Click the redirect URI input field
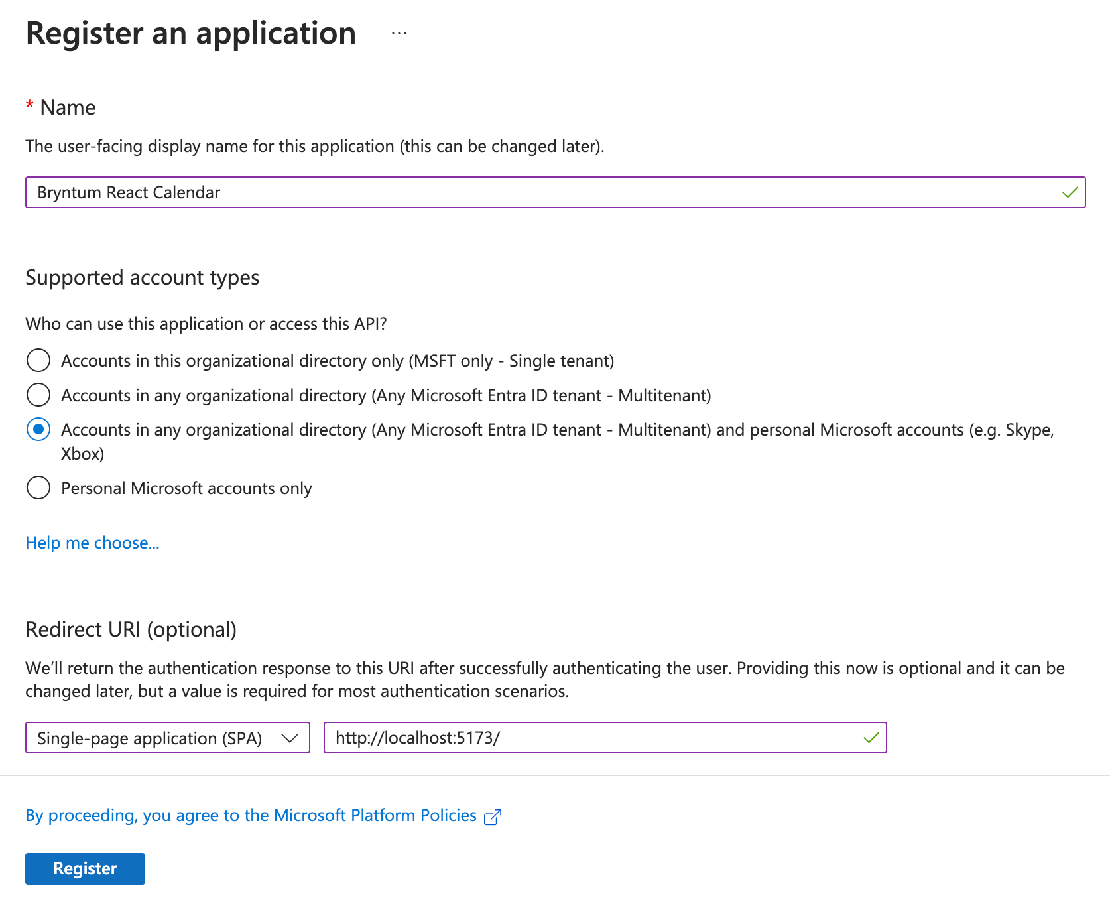This screenshot has width=1110, height=910. [x=605, y=738]
